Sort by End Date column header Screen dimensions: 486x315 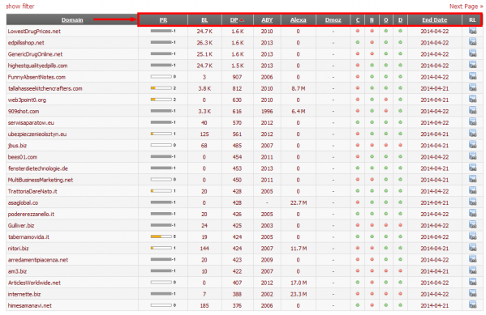click(435, 20)
